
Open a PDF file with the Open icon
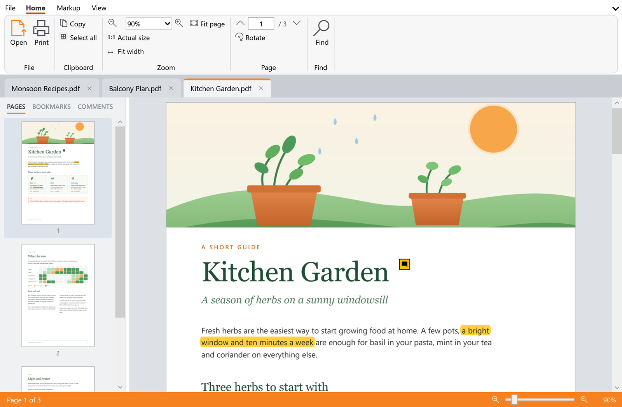(x=19, y=33)
